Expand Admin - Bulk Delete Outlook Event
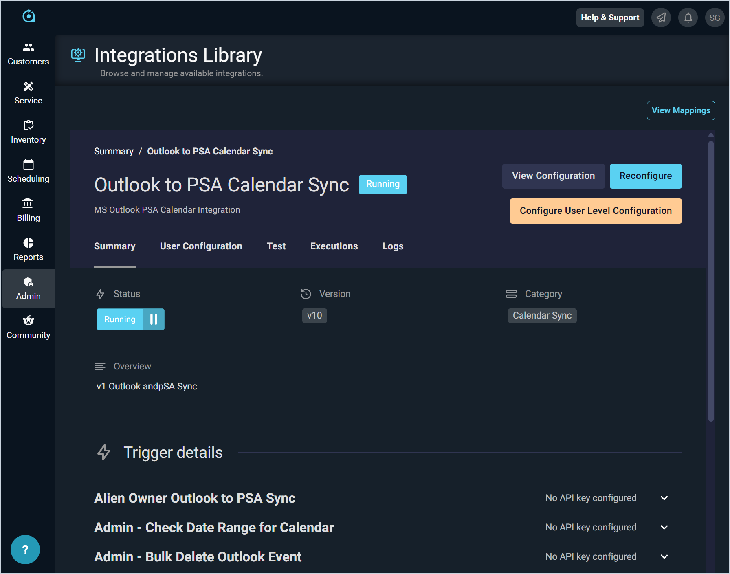 pyautogui.click(x=664, y=557)
